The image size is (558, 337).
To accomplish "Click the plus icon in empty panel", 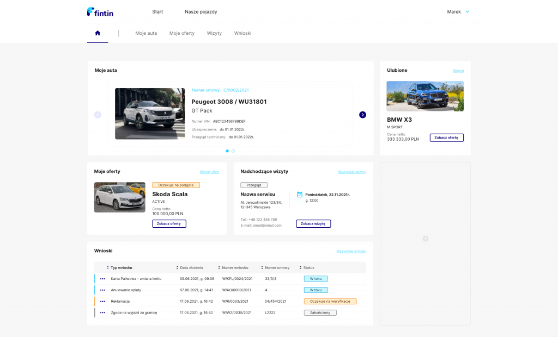I will [425, 239].
